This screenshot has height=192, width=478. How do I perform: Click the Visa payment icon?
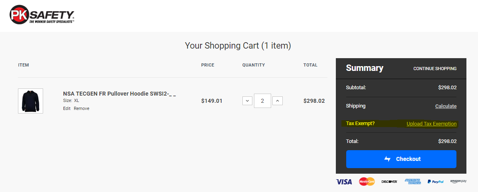(x=344, y=182)
